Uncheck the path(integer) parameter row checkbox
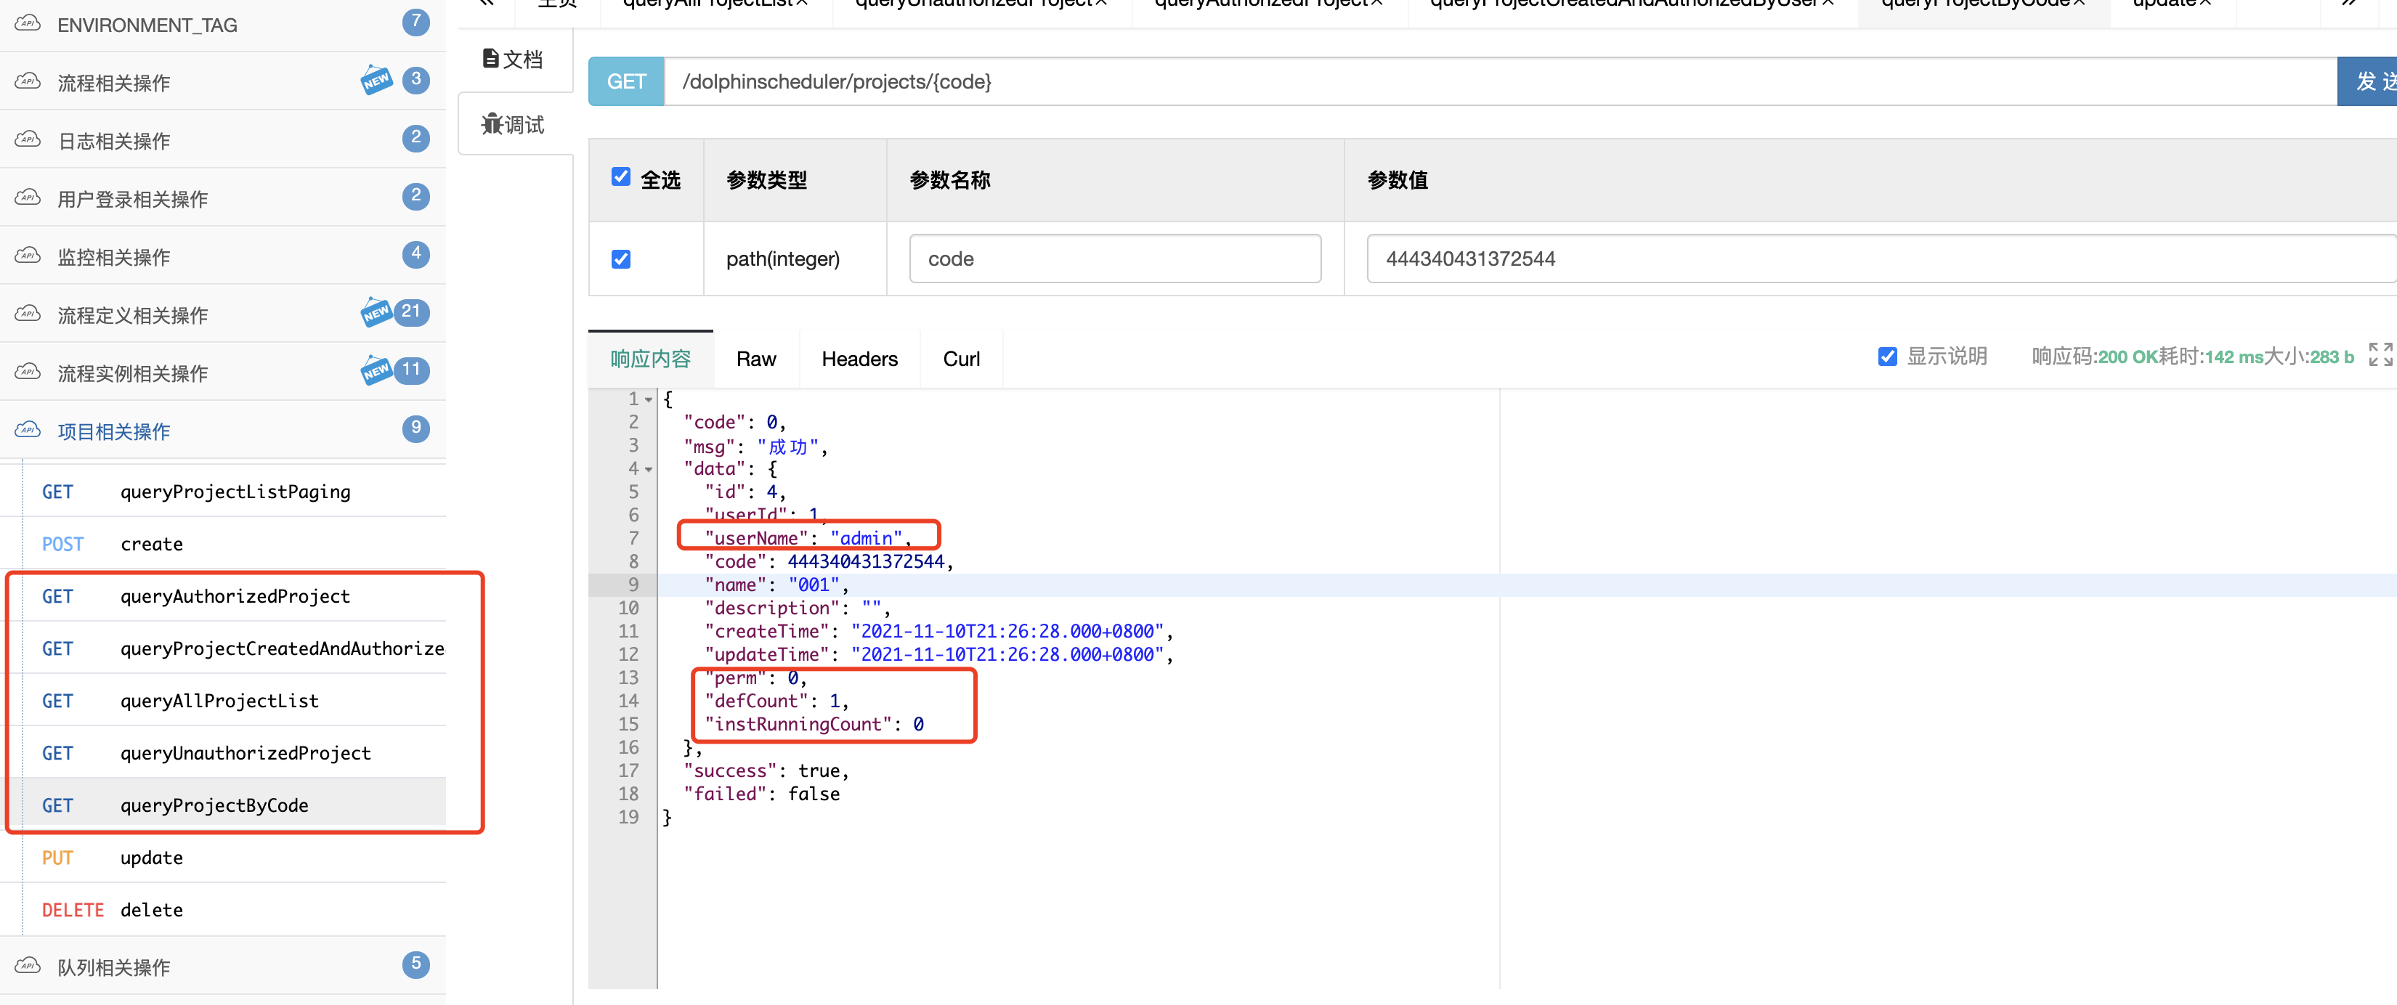 tap(620, 259)
